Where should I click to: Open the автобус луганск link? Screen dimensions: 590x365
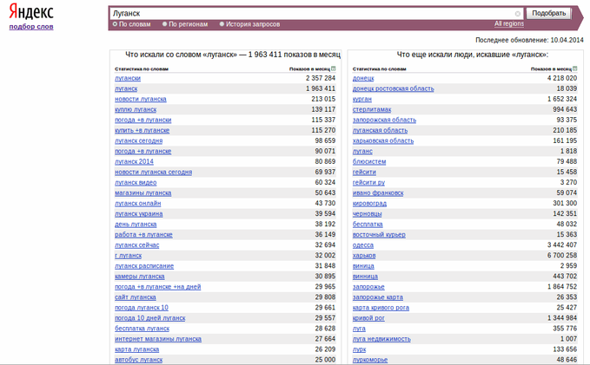pyautogui.click(x=138, y=360)
